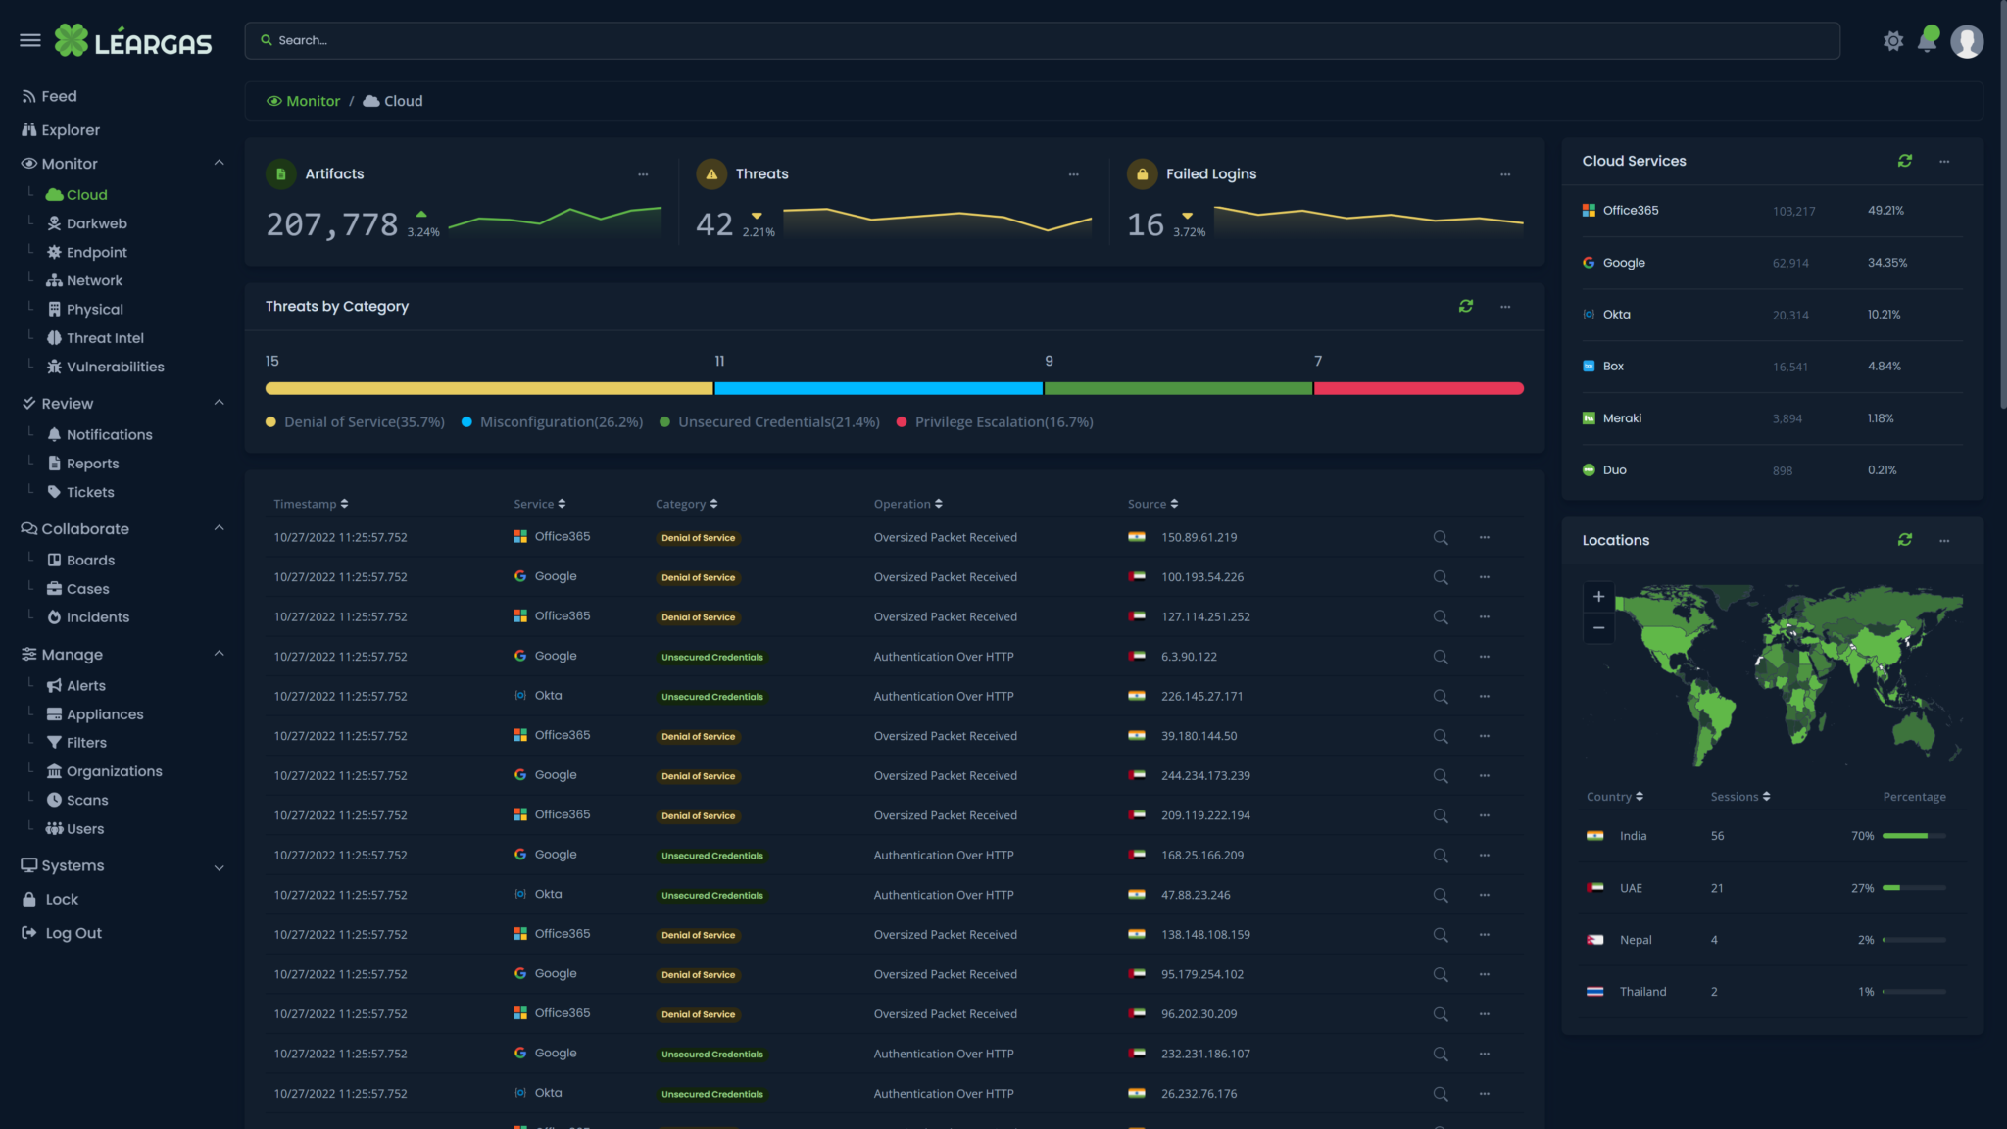Click the refresh icon on Locations panel
Image resolution: width=2007 pixels, height=1129 pixels.
1905,540
